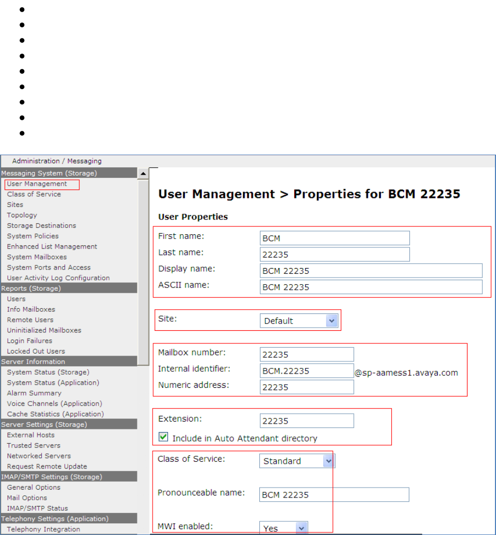
Task: Open Class of Service page
Action: click(x=34, y=194)
